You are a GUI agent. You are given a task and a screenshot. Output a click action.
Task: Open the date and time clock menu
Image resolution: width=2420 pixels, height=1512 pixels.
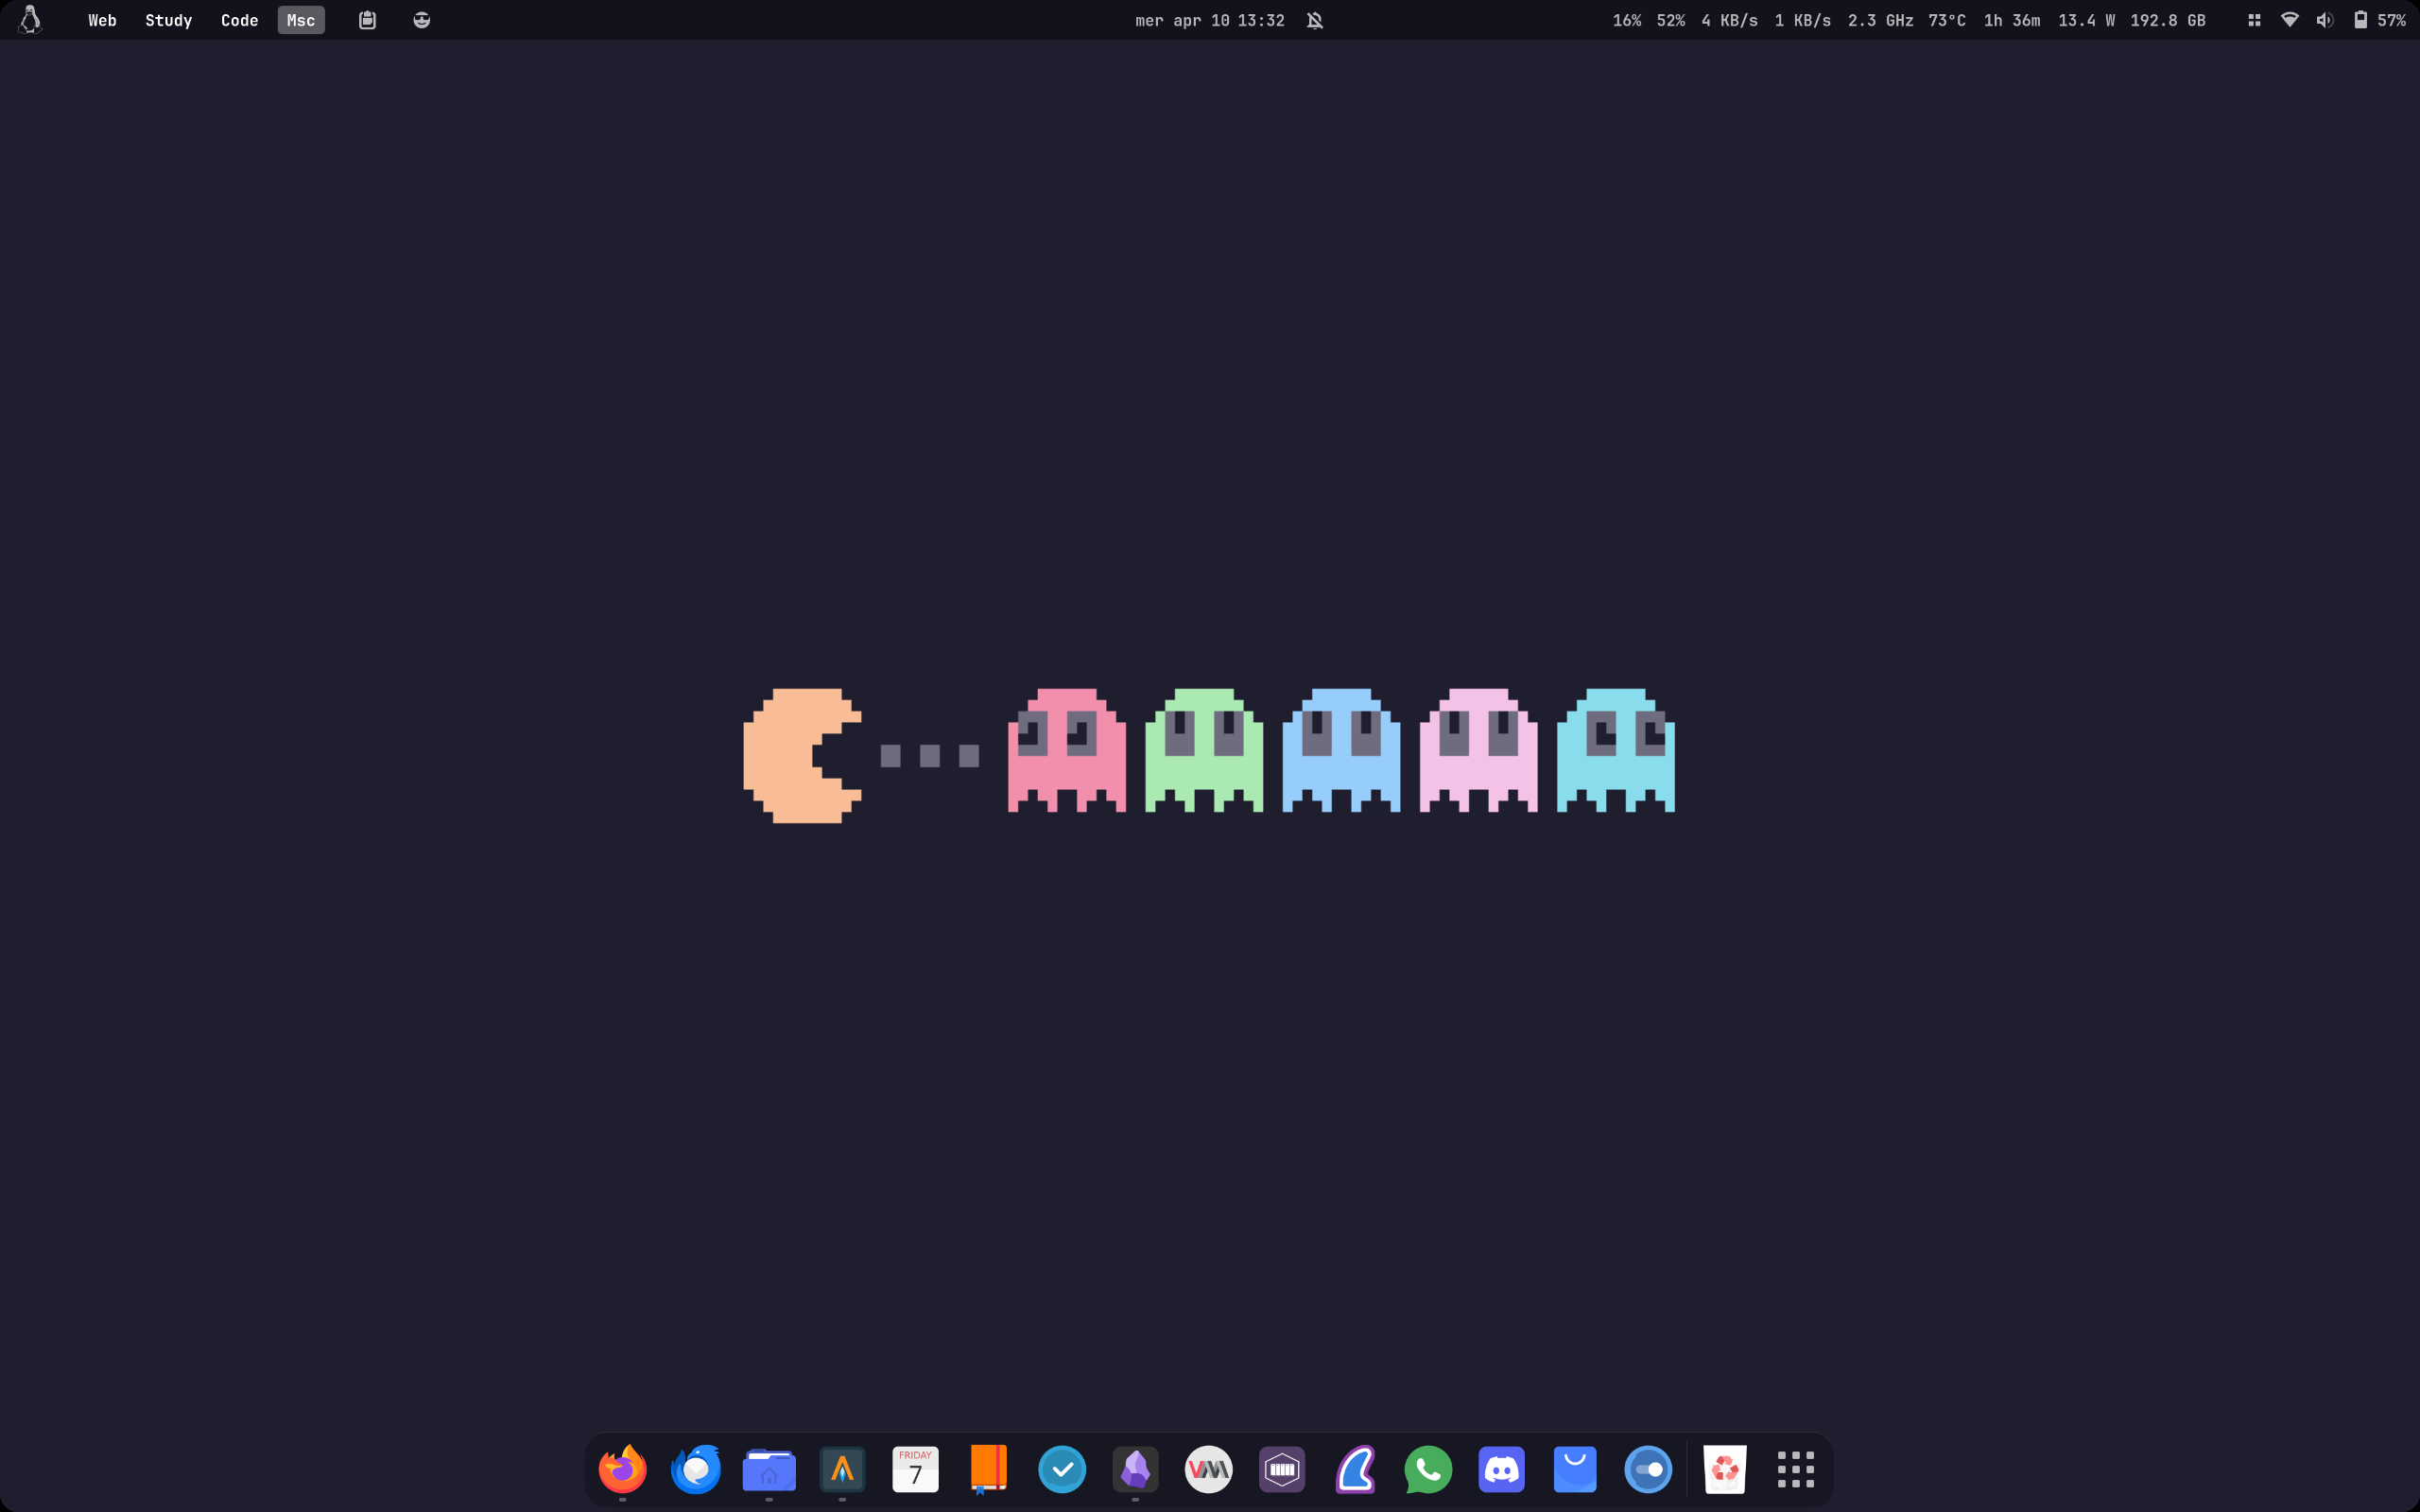(x=1209, y=20)
